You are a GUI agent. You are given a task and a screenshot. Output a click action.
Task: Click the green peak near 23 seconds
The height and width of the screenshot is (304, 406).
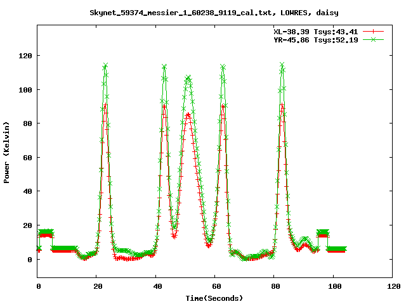[x=105, y=65]
